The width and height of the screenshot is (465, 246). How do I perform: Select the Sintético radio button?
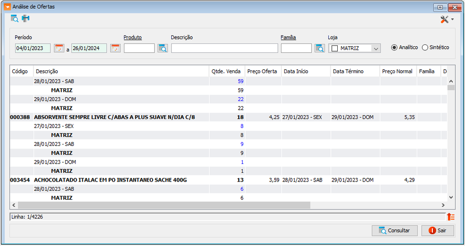pyautogui.click(x=425, y=48)
